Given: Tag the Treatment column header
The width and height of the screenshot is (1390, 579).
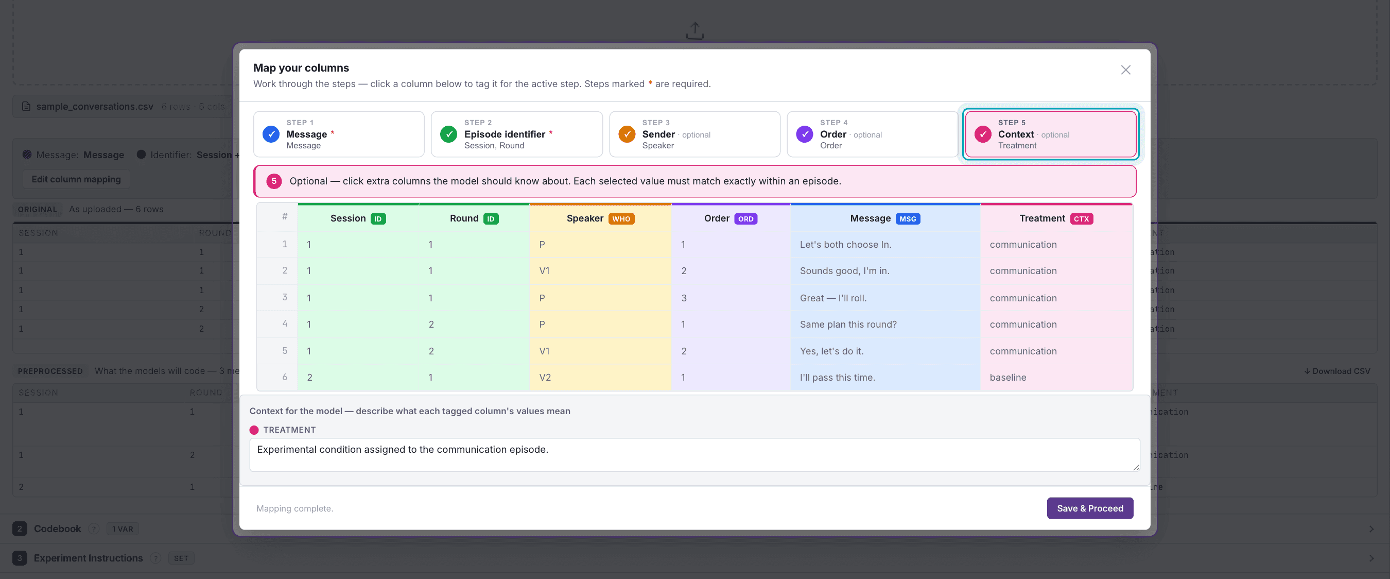Looking at the screenshot, I should click(1056, 218).
